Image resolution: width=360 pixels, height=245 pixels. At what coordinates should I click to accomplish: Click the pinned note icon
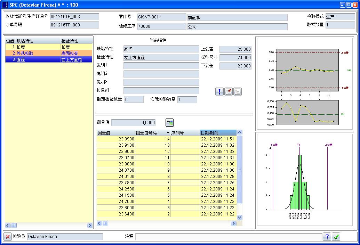click(229, 92)
